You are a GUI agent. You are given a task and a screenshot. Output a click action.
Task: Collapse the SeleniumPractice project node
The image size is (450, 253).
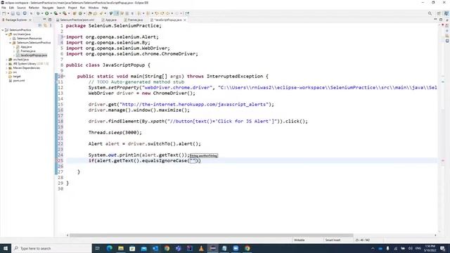coord(3,30)
